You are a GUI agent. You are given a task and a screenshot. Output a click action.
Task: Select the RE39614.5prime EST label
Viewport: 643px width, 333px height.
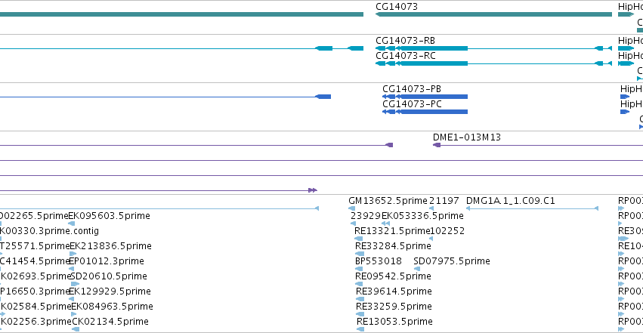394,291
